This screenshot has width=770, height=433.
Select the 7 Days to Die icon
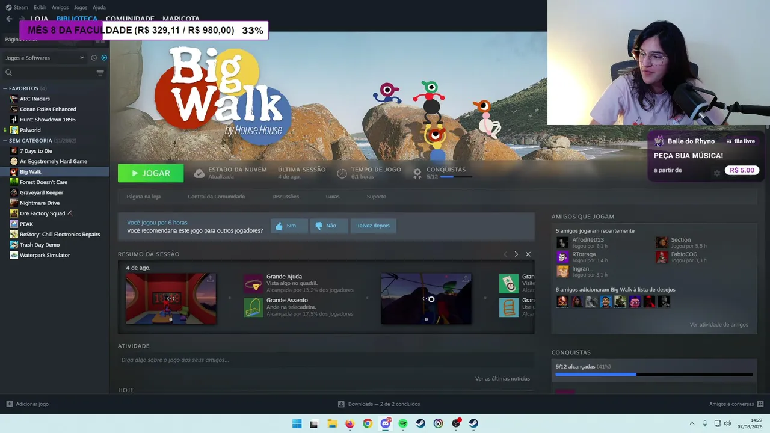click(x=14, y=151)
